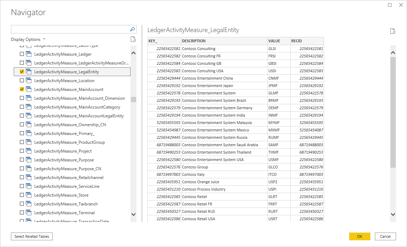The image size is (407, 247).
Task: Select LedgerActivityMeasure_Store in the list
Action: pyautogui.click(x=61, y=195)
